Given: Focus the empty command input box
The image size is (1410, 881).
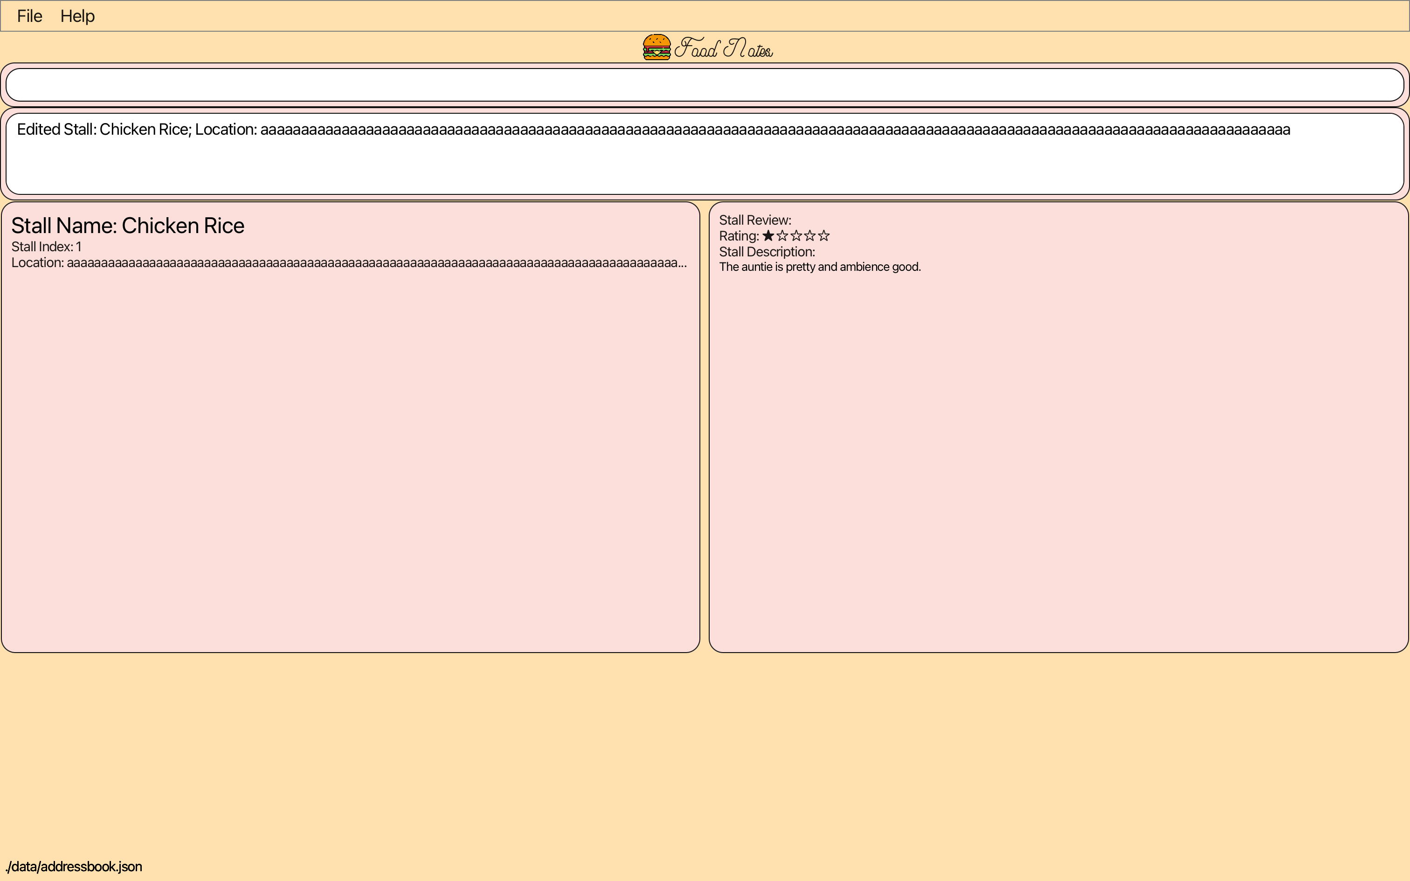Looking at the screenshot, I should [704, 84].
